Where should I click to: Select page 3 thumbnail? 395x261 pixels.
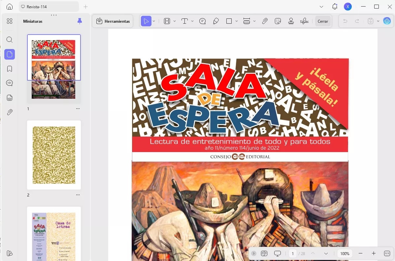54,234
